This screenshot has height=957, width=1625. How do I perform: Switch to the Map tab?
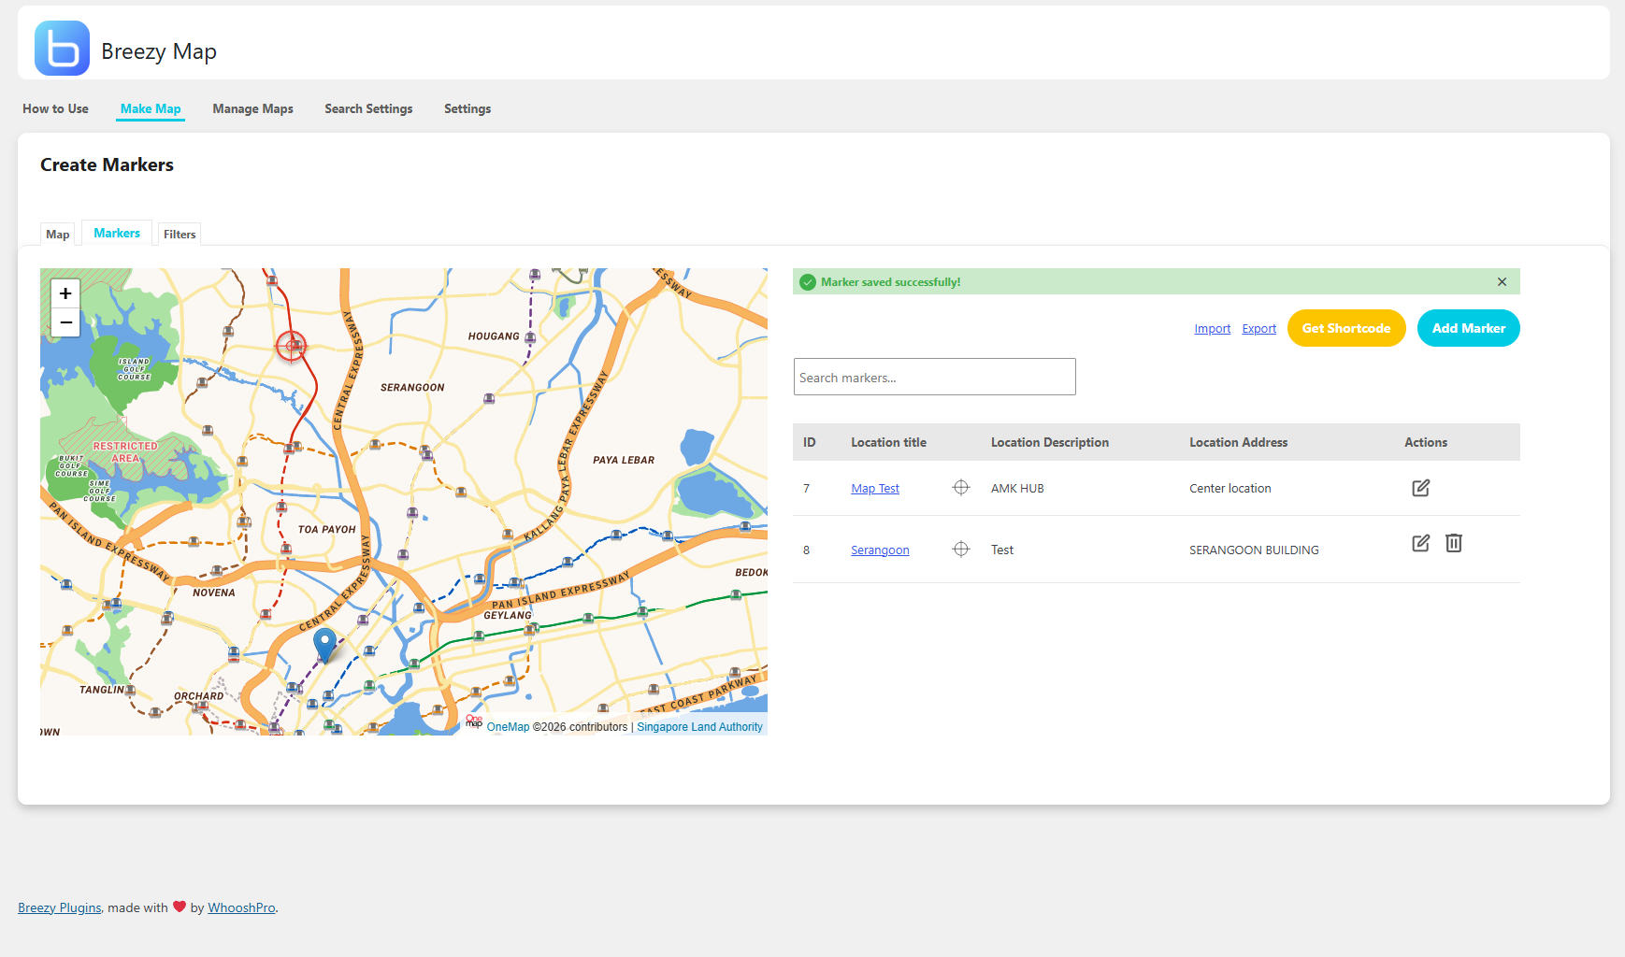coord(58,234)
